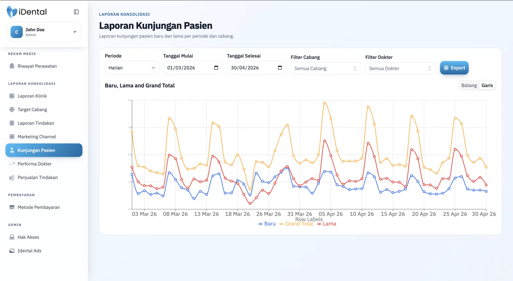Click the Kunjungan Pasien person icon
This screenshot has height=281, width=513.
12,150
